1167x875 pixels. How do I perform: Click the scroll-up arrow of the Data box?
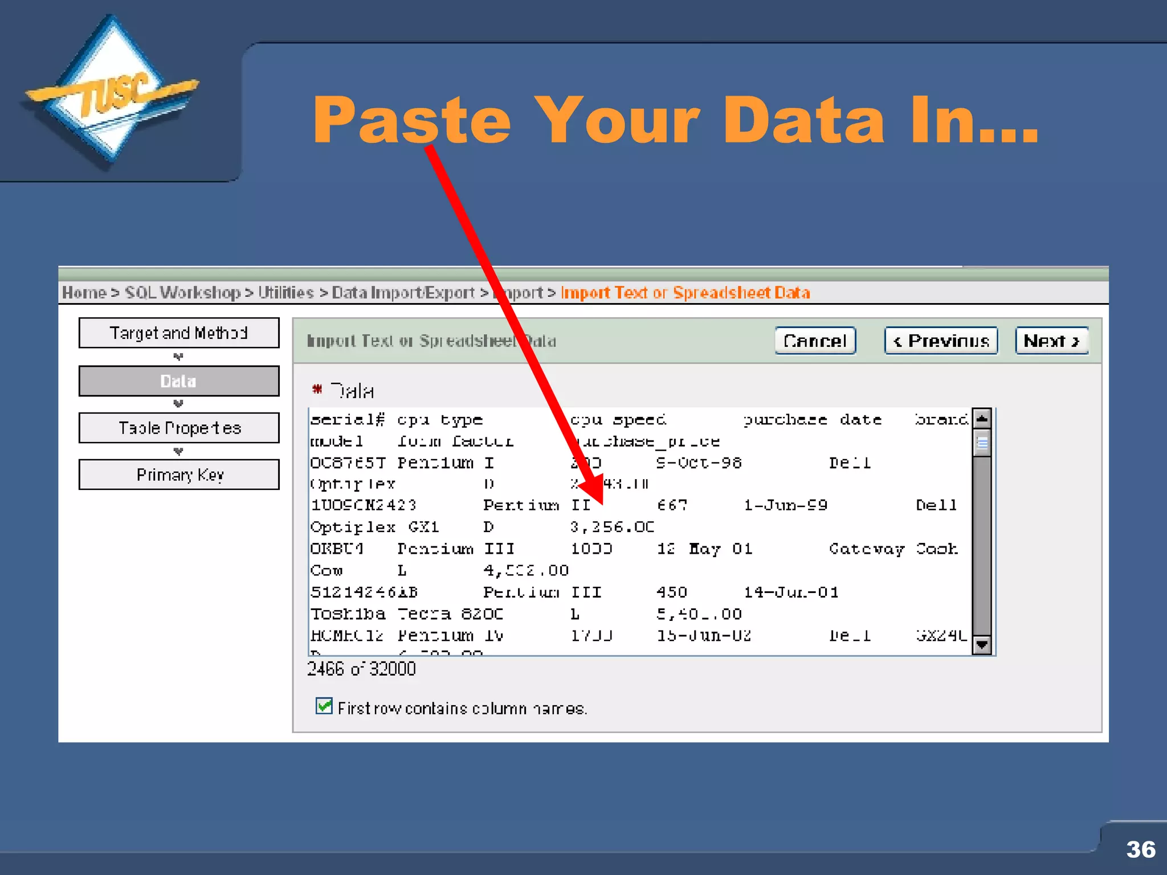click(x=982, y=419)
